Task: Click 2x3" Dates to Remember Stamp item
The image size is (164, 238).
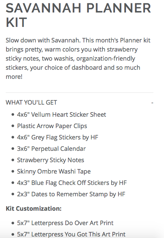Action: (x=71, y=194)
